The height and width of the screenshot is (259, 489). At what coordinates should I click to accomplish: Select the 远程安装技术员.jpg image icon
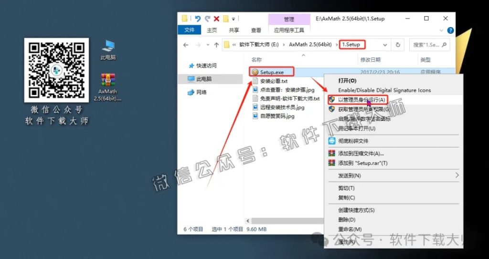[255, 107]
